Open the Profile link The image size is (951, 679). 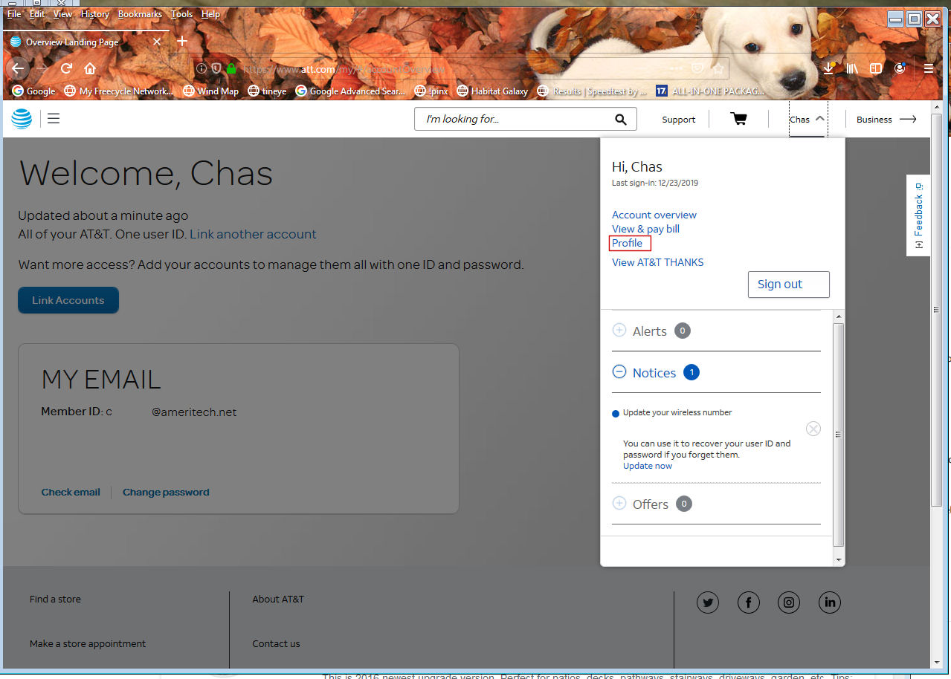[x=627, y=243]
